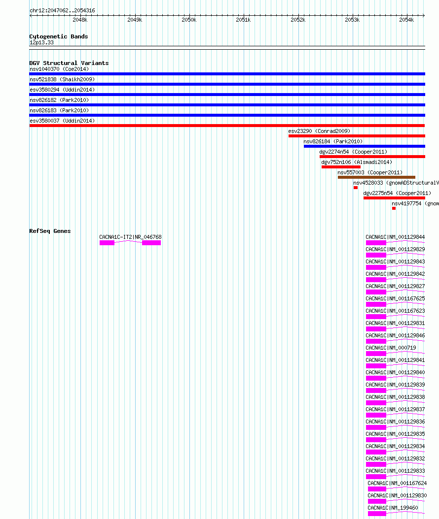Click the small red marker under nsv4528033
Viewport: 439px width, 519px height.
(x=356, y=188)
